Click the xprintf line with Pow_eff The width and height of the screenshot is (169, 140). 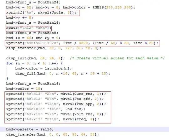pyautogui.click(x=55, y=99)
